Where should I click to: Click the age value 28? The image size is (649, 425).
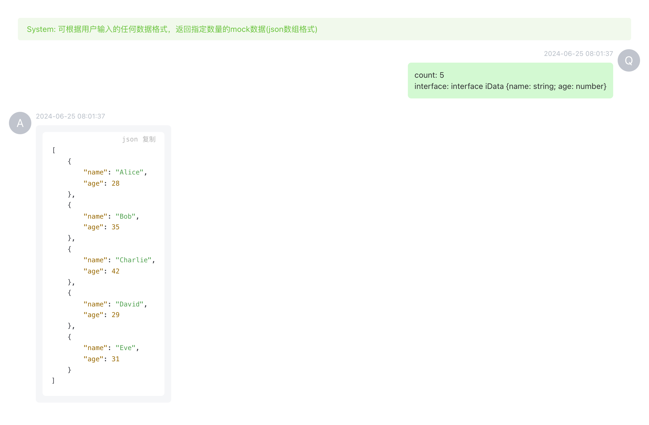(116, 183)
